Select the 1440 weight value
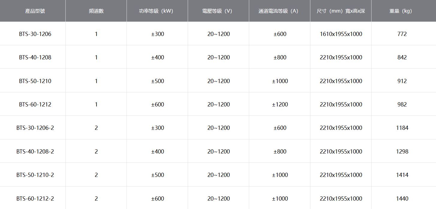 402,199
